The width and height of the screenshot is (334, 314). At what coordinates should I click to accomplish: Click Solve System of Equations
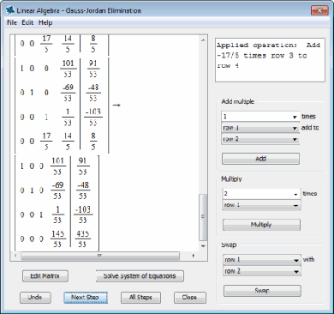click(x=140, y=276)
